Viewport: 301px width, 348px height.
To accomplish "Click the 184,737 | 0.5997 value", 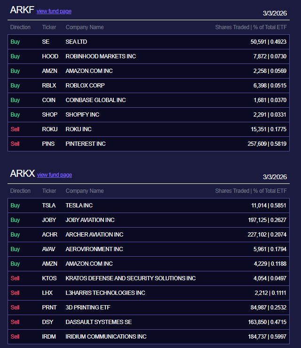I will tap(267, 337).
